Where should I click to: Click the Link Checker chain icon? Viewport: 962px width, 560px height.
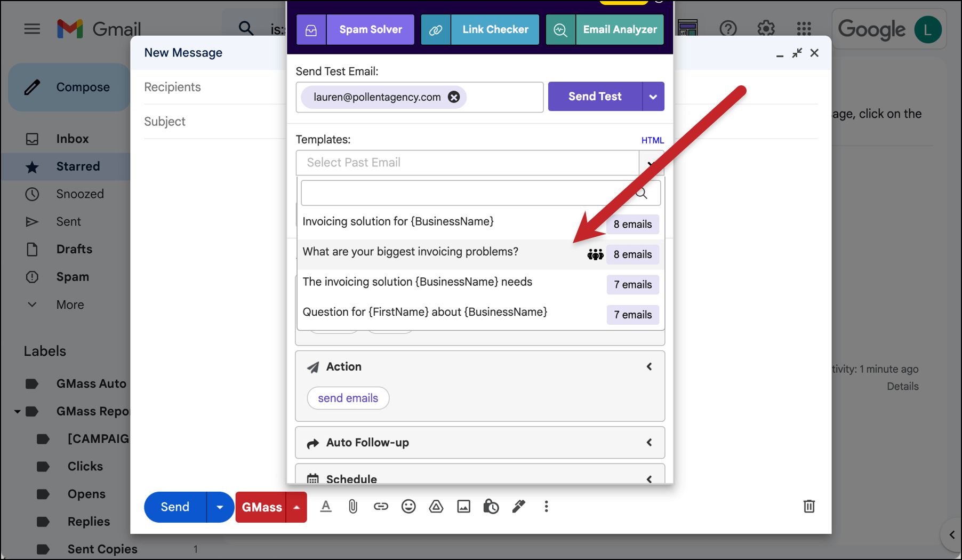click(436, 30)
